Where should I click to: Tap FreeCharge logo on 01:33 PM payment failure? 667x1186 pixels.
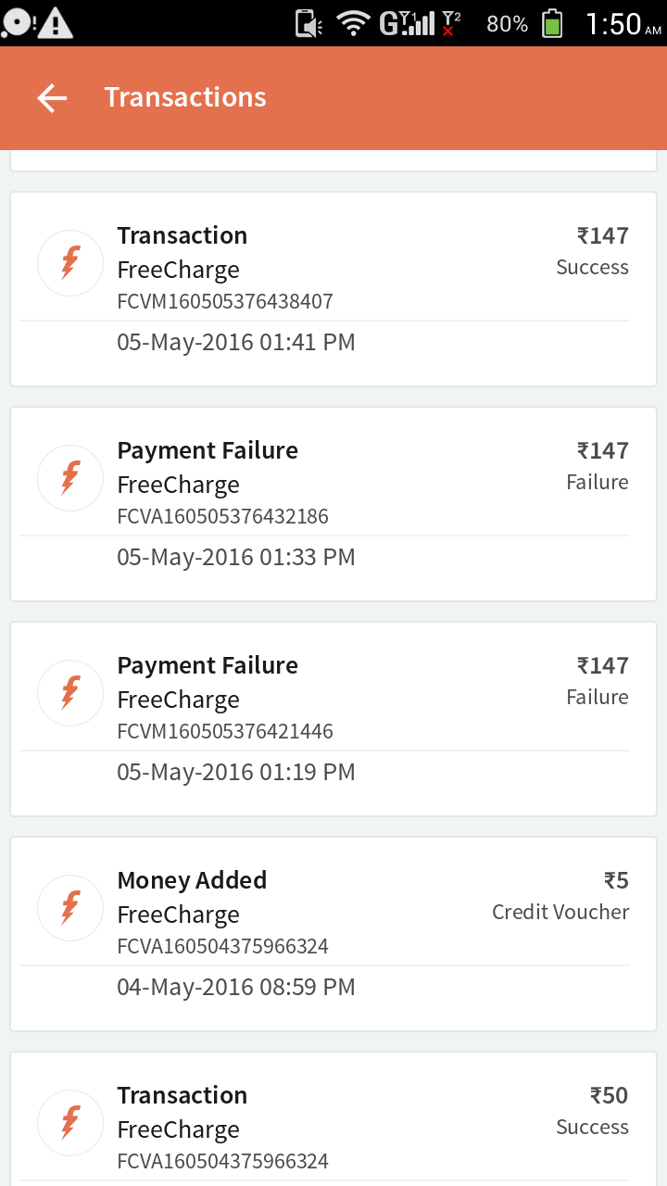click(x=70, y=478)
